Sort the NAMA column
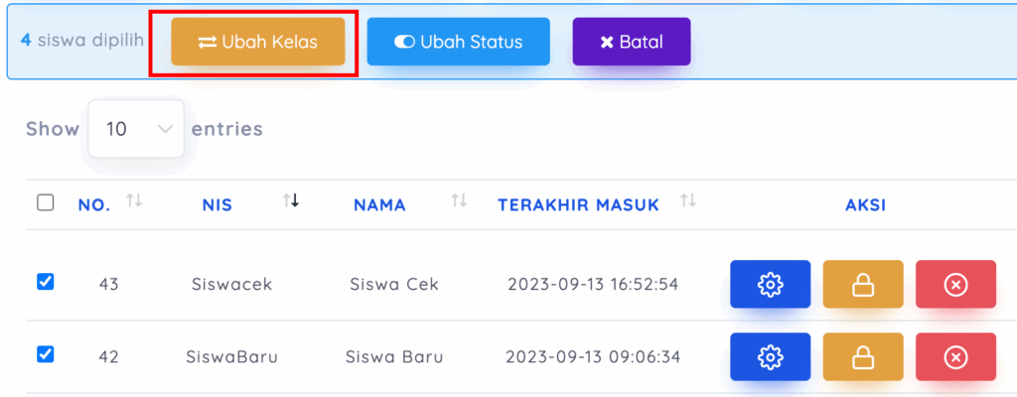Image resolution: width=1017 pixels, height=397 pixels. (459, 201)
